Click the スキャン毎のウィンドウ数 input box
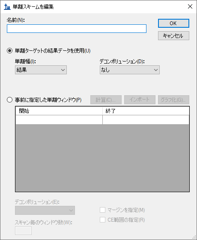Screen dimensions: 197x240 pyautogui.click(x=23, y=231)
